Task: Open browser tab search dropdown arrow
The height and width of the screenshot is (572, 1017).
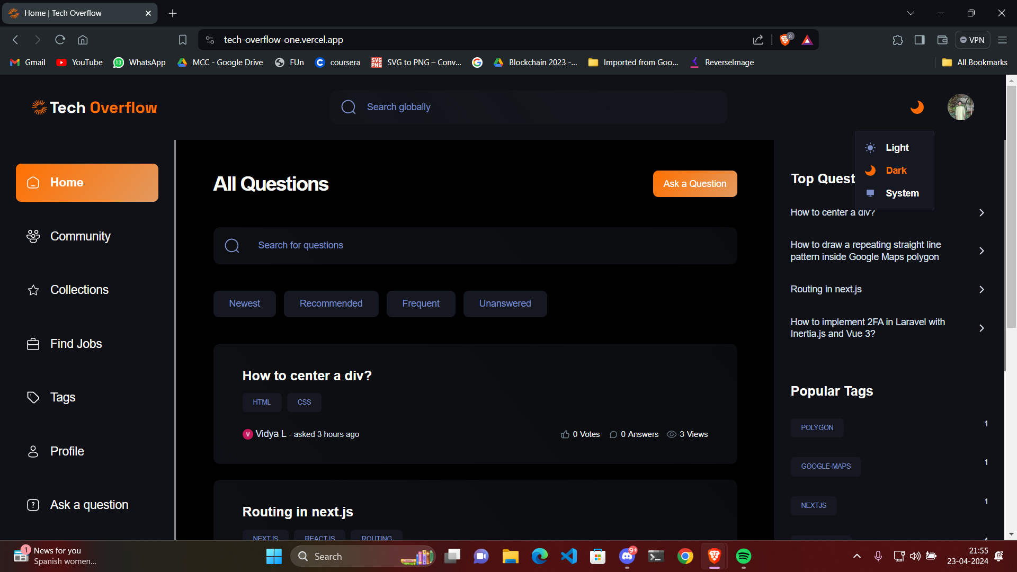Action: click(x=911, y=13)
